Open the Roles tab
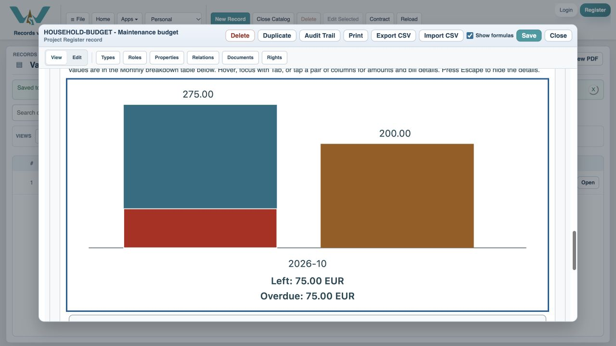Screen dimensions: 616x346 pyautogui.click(x=135, y=58)
